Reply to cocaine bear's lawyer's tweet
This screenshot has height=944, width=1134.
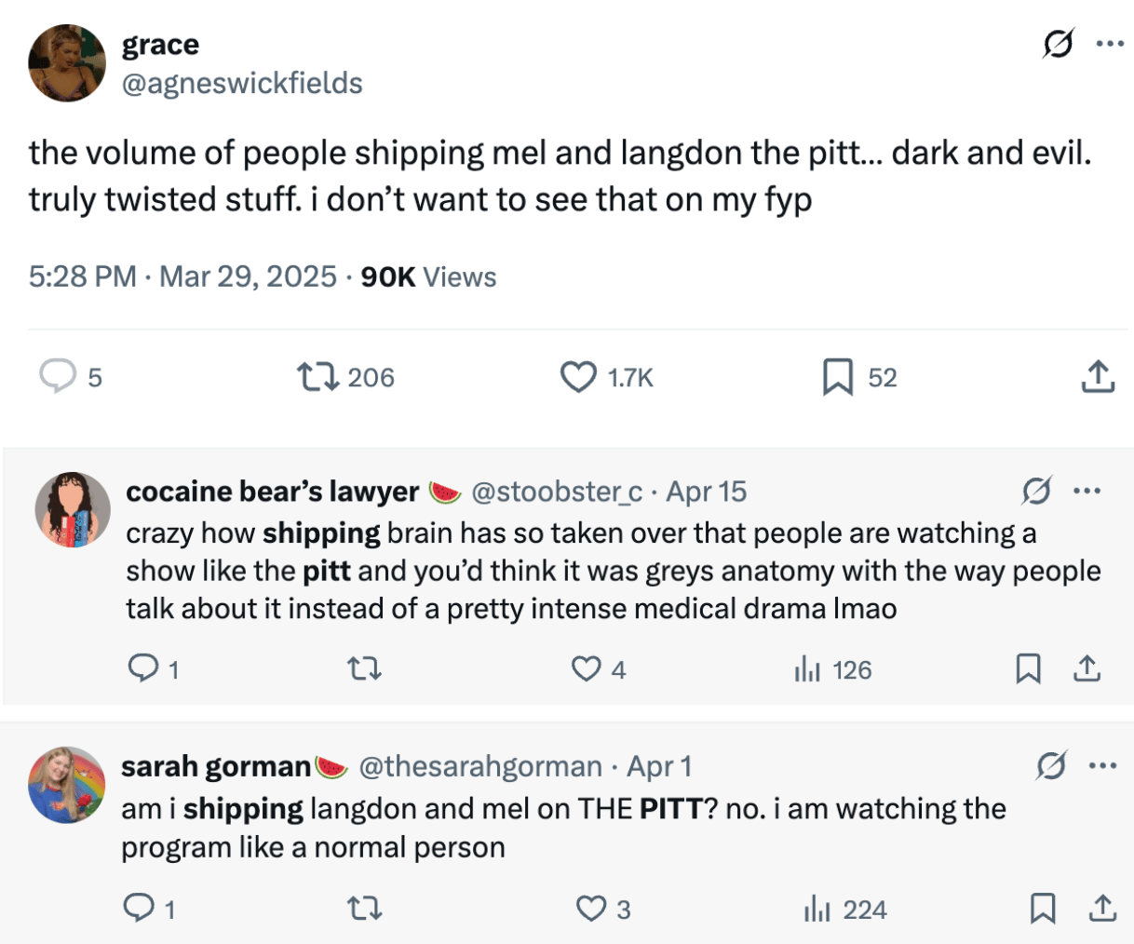tap(142, 669)
